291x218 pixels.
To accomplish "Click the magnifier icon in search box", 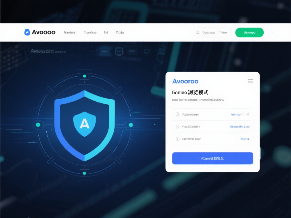I will click(x=198, y=32).
